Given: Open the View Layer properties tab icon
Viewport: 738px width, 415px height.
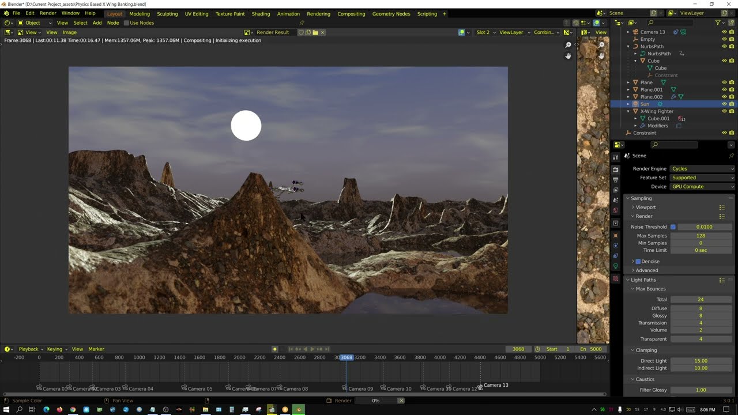Looking at the screenshot, I should point(616,190).
